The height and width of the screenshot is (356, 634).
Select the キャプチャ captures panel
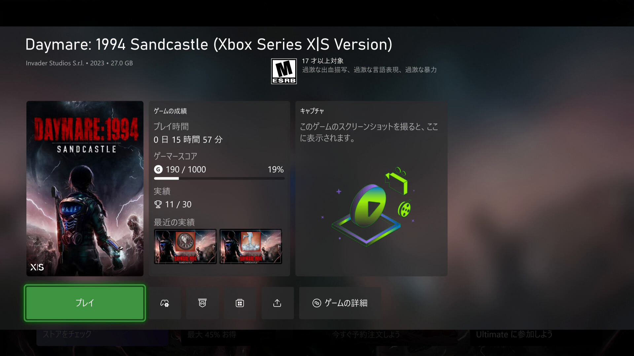371,189
